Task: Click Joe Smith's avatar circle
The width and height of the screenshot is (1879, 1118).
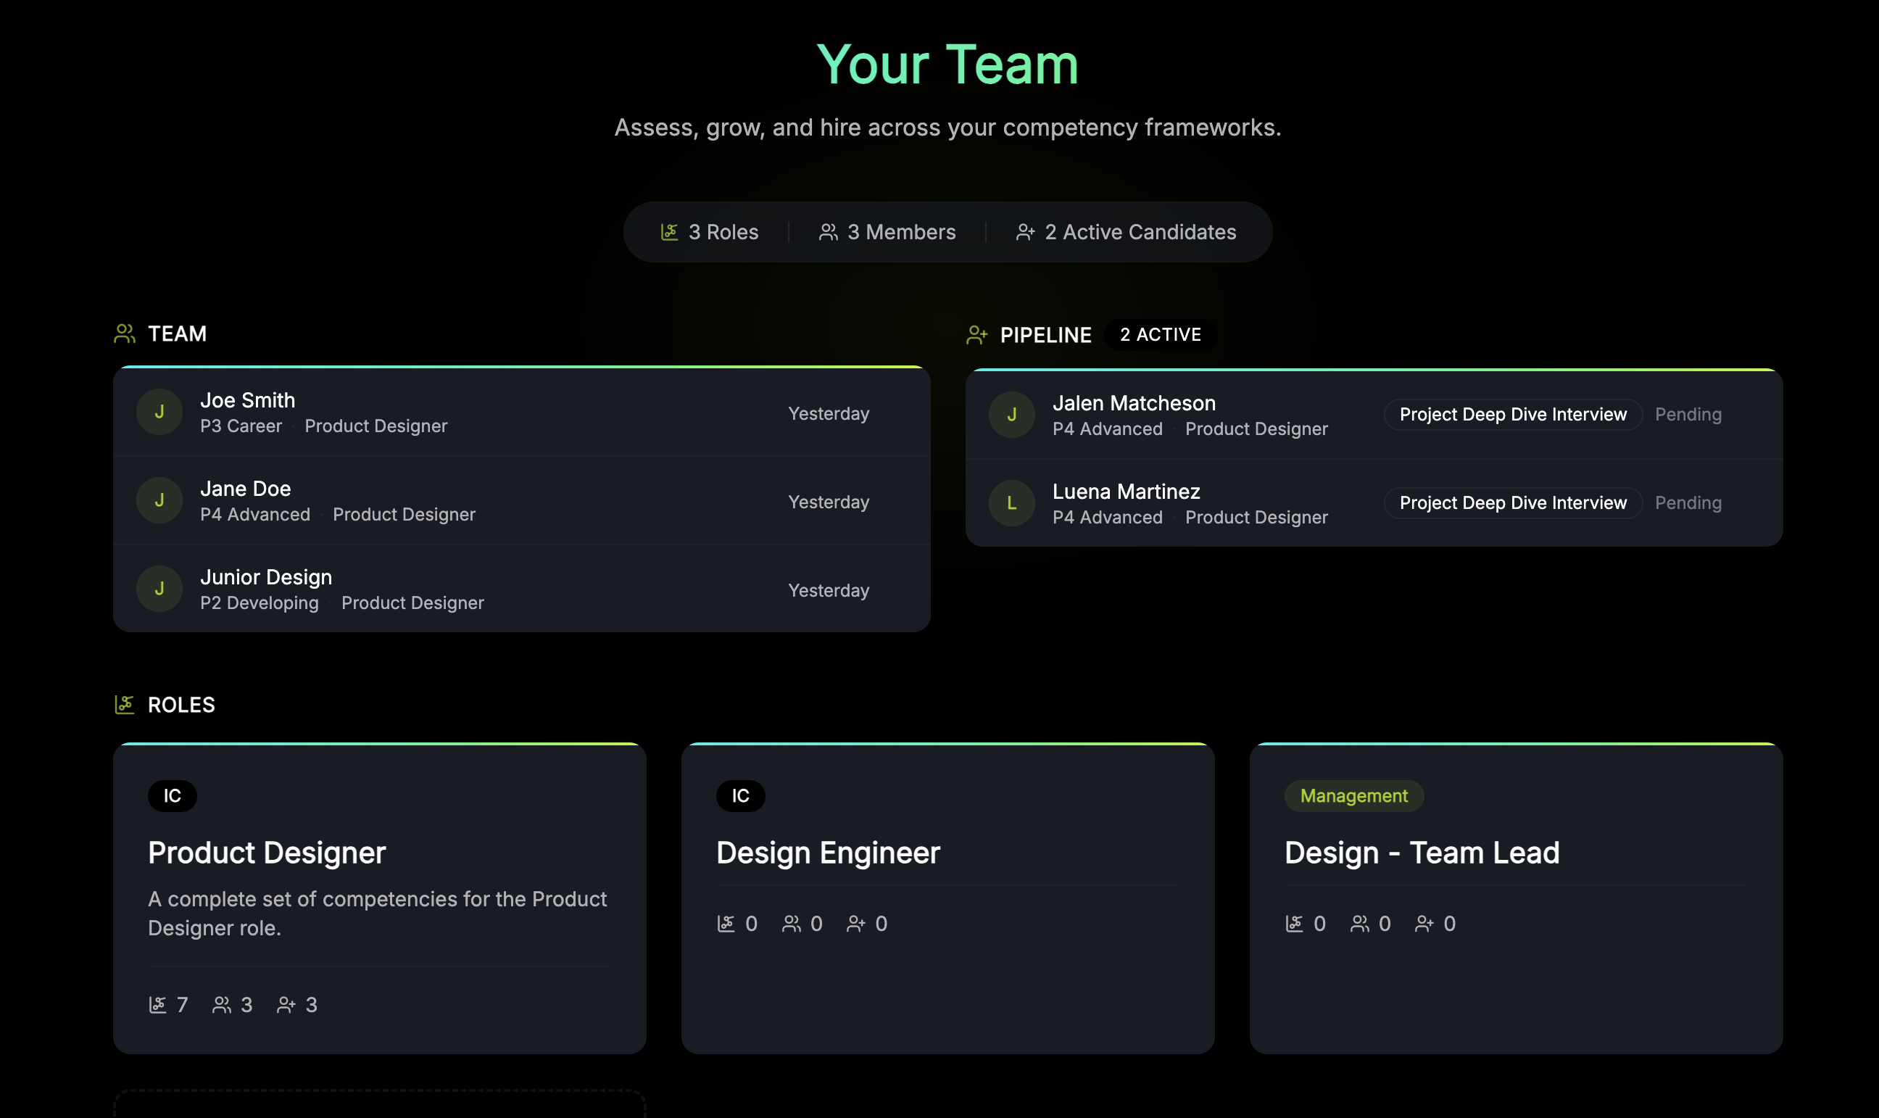Action: tap(159, 412)
